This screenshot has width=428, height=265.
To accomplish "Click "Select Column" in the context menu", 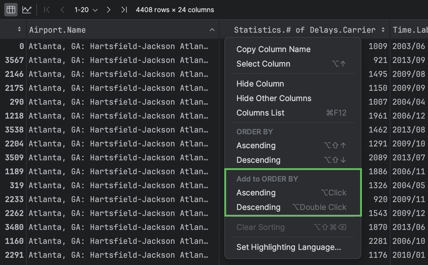I will [x=263, y=64].
